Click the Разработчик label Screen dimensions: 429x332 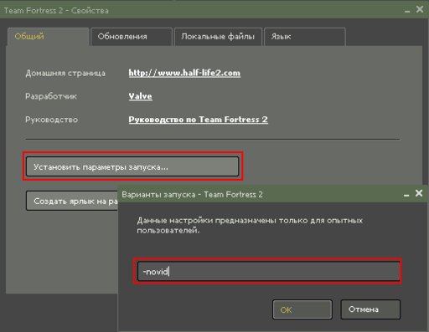pyautogui.click(x=51, y=96)
